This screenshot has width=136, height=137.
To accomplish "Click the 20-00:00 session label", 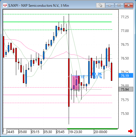I will tap(101, 132).
